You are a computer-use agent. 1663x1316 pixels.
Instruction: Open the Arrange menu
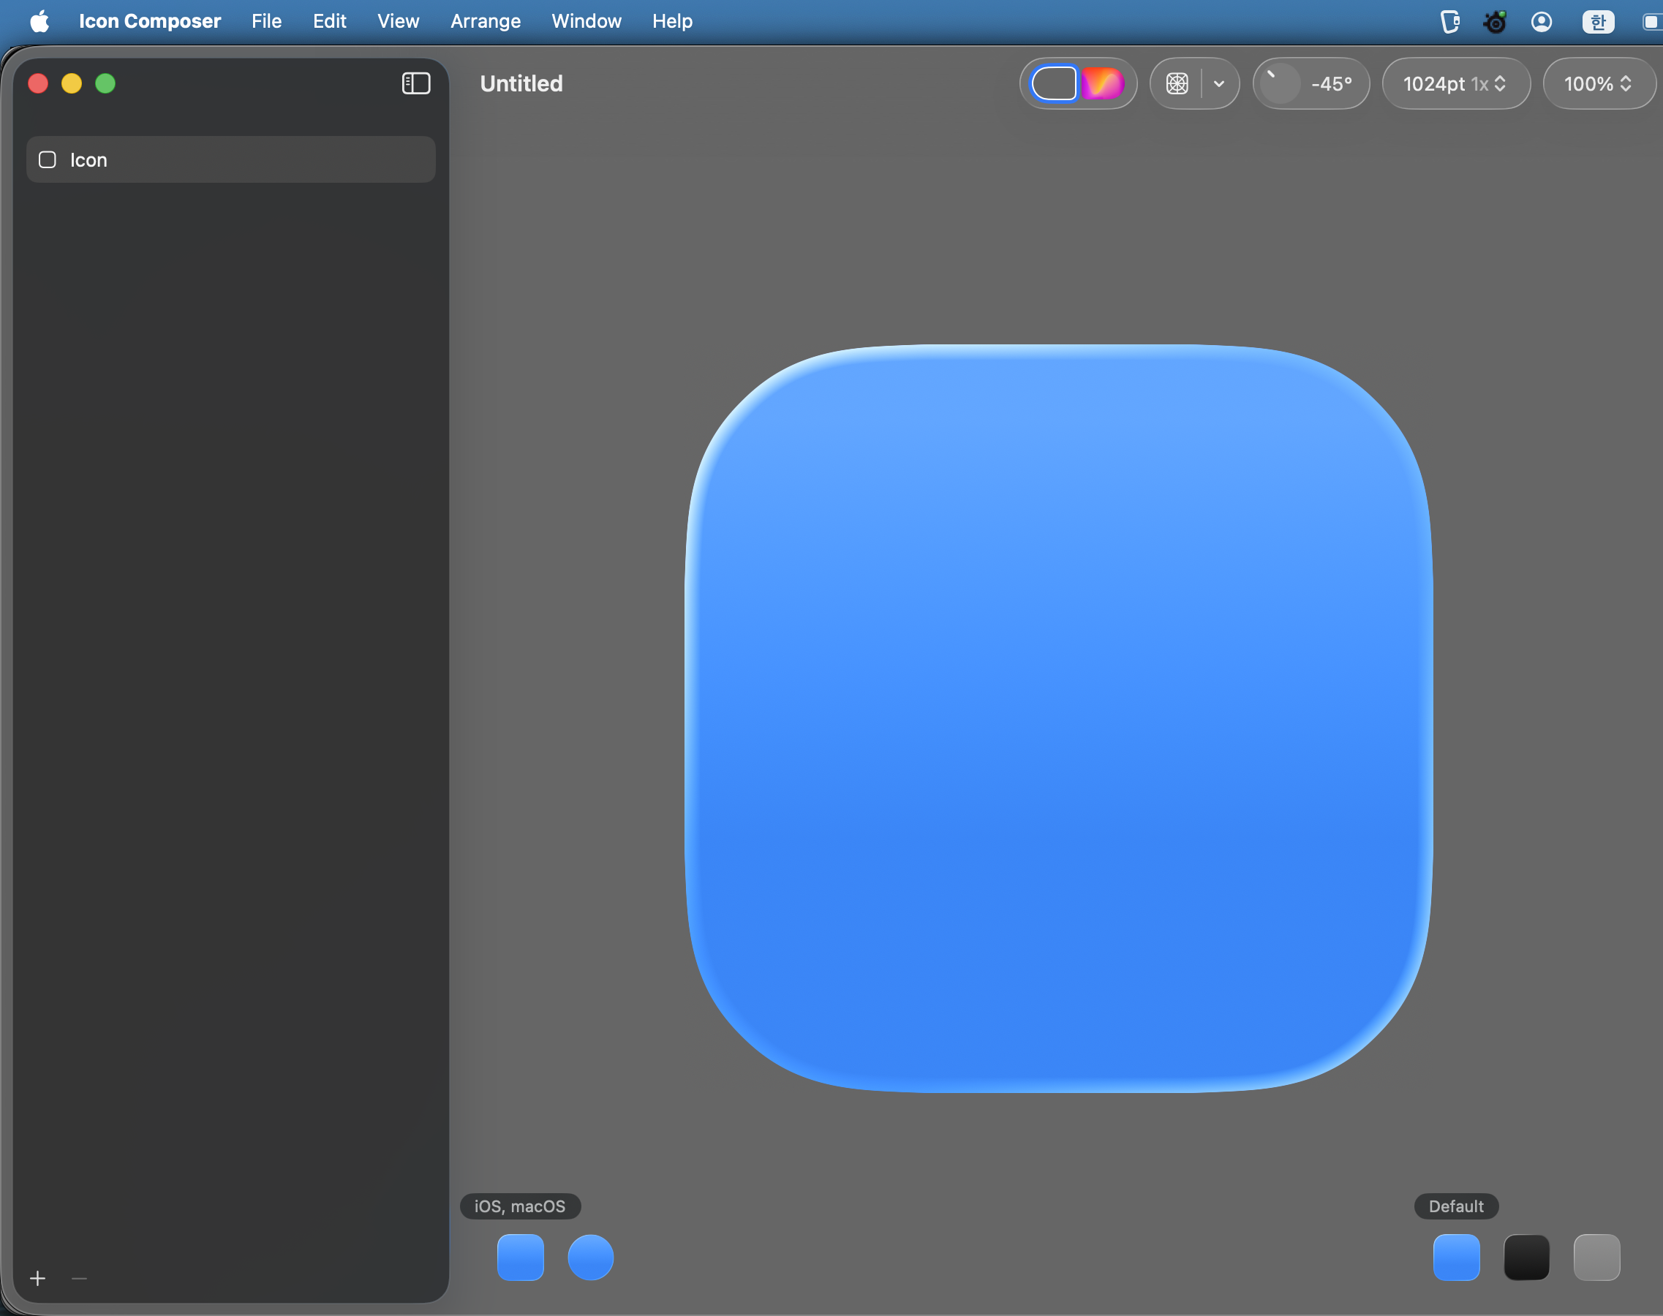pos(485,20)
